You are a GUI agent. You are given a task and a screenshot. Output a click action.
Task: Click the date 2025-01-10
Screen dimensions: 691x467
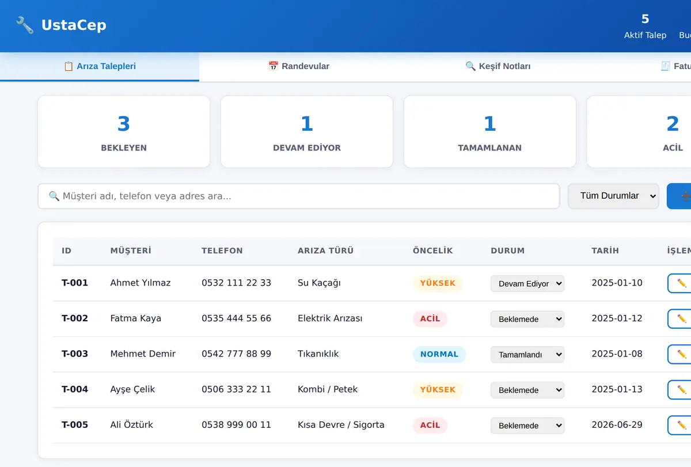click(617, 283)
